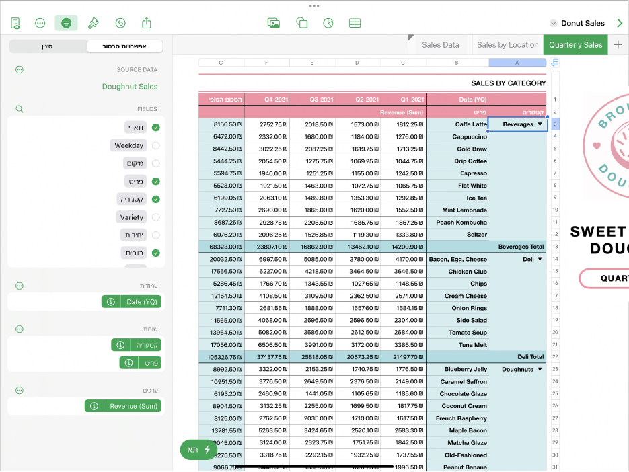Image resolution: width=629 pixels, height=472 pixels.
Task: Open the insert chart icon
Action: click(x=328, y=23)
